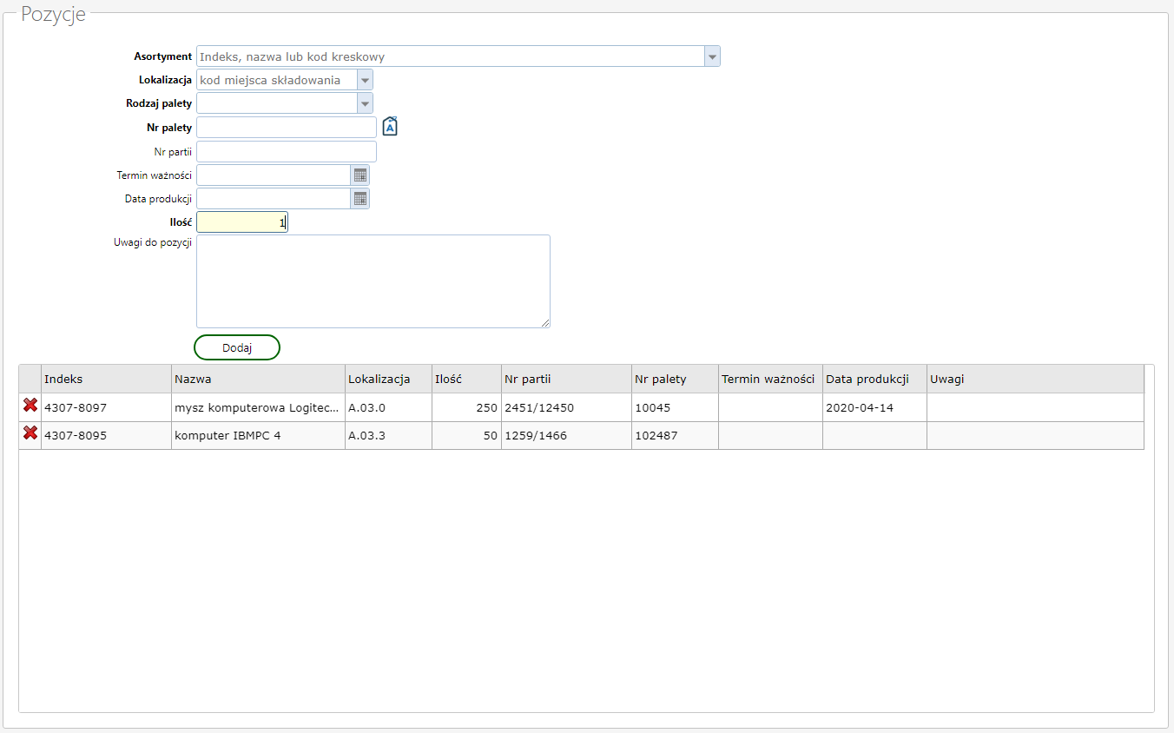This screenshot has width=1174, height=733.
Task: Sort by the Nazwa column header
Action: coord(258,379)
